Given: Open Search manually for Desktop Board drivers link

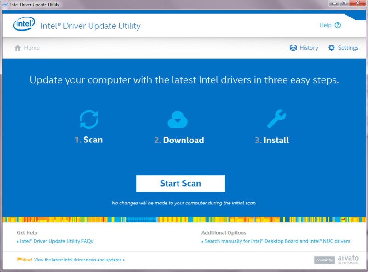Looking at the screenshot, I should 277,241.
